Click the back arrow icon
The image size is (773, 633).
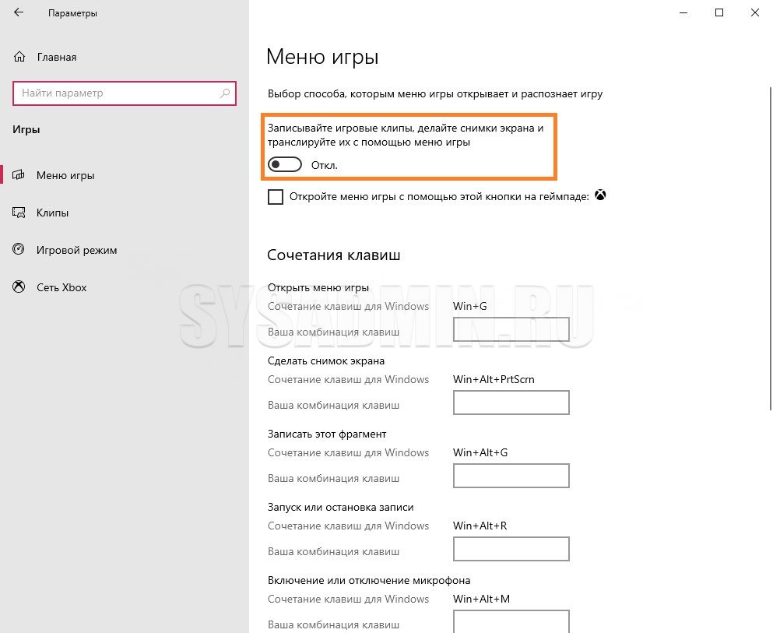point(19,12)
